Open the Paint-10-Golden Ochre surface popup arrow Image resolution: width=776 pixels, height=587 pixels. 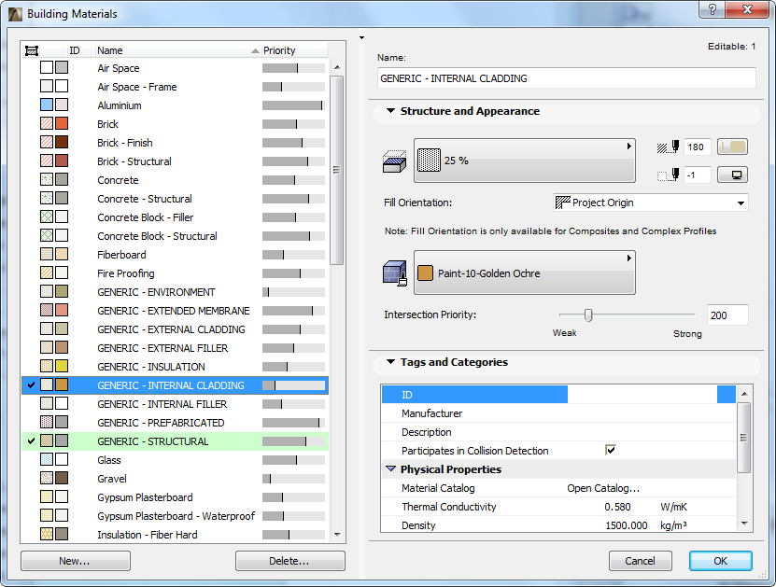coord(629,259)
